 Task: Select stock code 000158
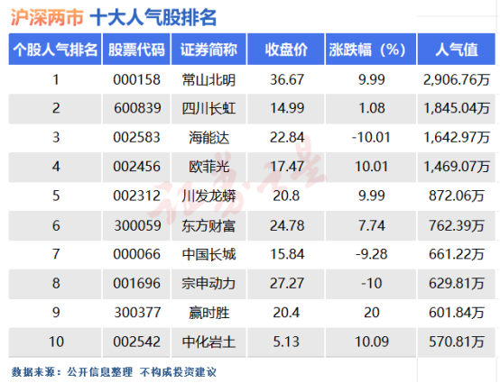(x=137, y=79)
